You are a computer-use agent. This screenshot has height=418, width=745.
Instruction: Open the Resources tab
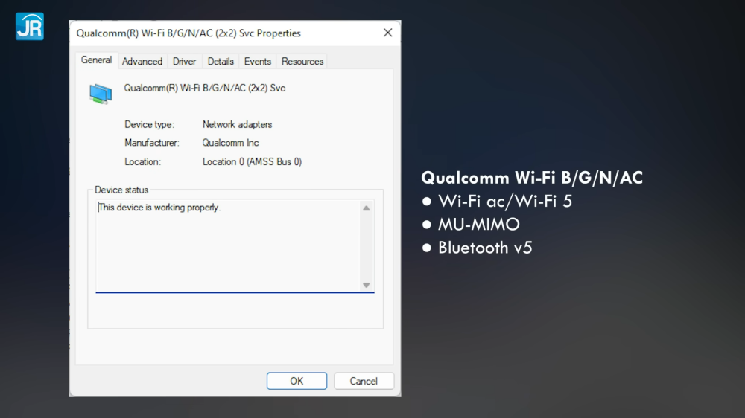pos(302,62)
